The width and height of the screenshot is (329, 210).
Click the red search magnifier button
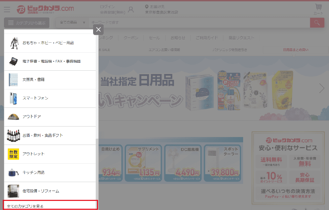pos(317,23)
